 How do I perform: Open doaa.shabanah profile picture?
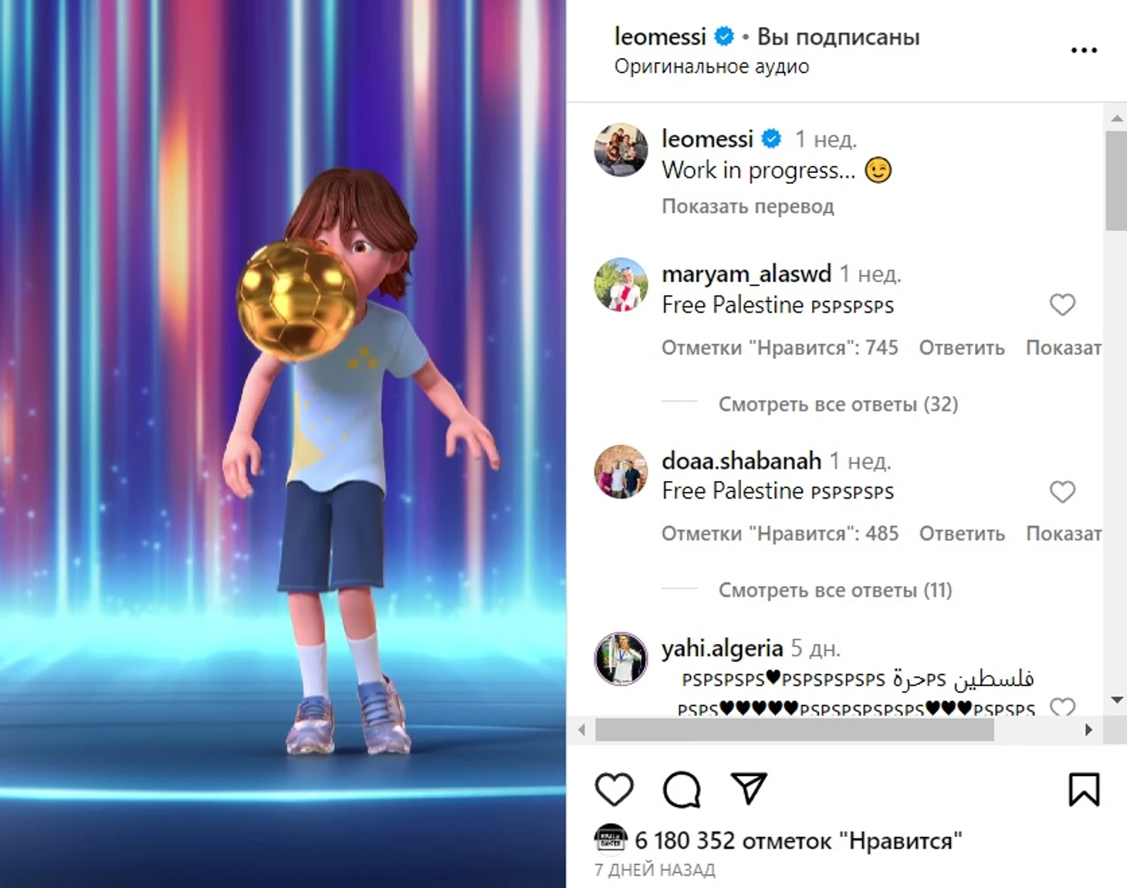pyautogui.click(x=621, y=472)
